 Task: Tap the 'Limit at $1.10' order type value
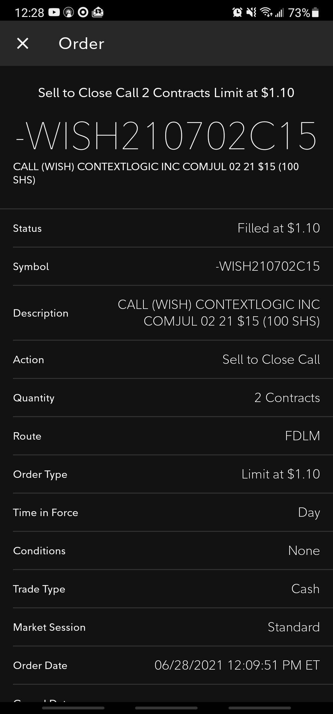(280, 474)
